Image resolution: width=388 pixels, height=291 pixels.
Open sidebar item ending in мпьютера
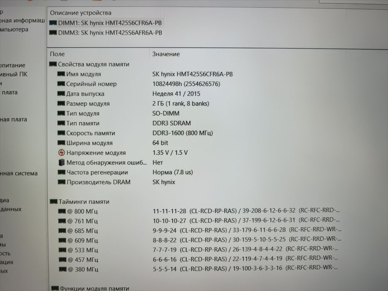[x=14, y=30]
